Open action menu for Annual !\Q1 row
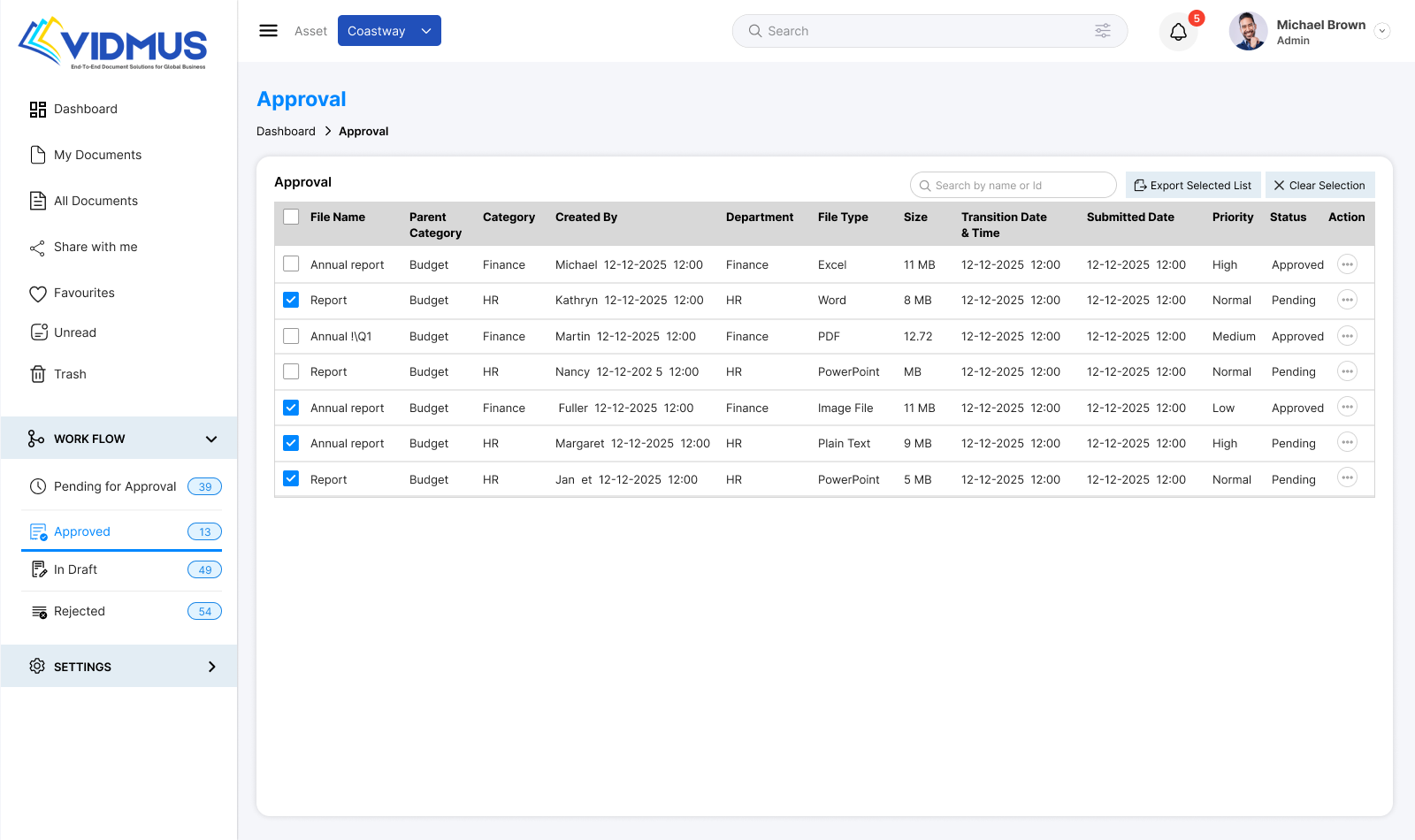The width and height of the screenshot is (1415, 840). [x=1347, y=336]
